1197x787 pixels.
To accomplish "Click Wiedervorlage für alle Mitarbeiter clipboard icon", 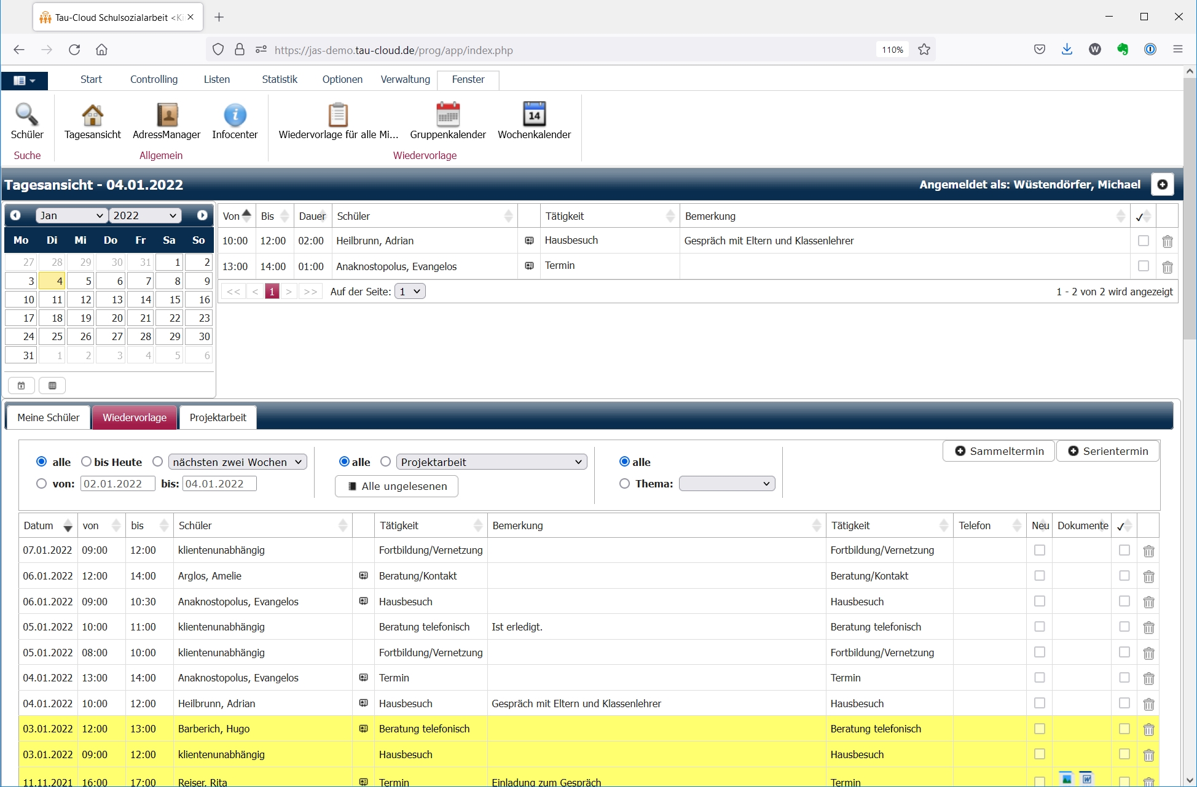I will point(338,115).
